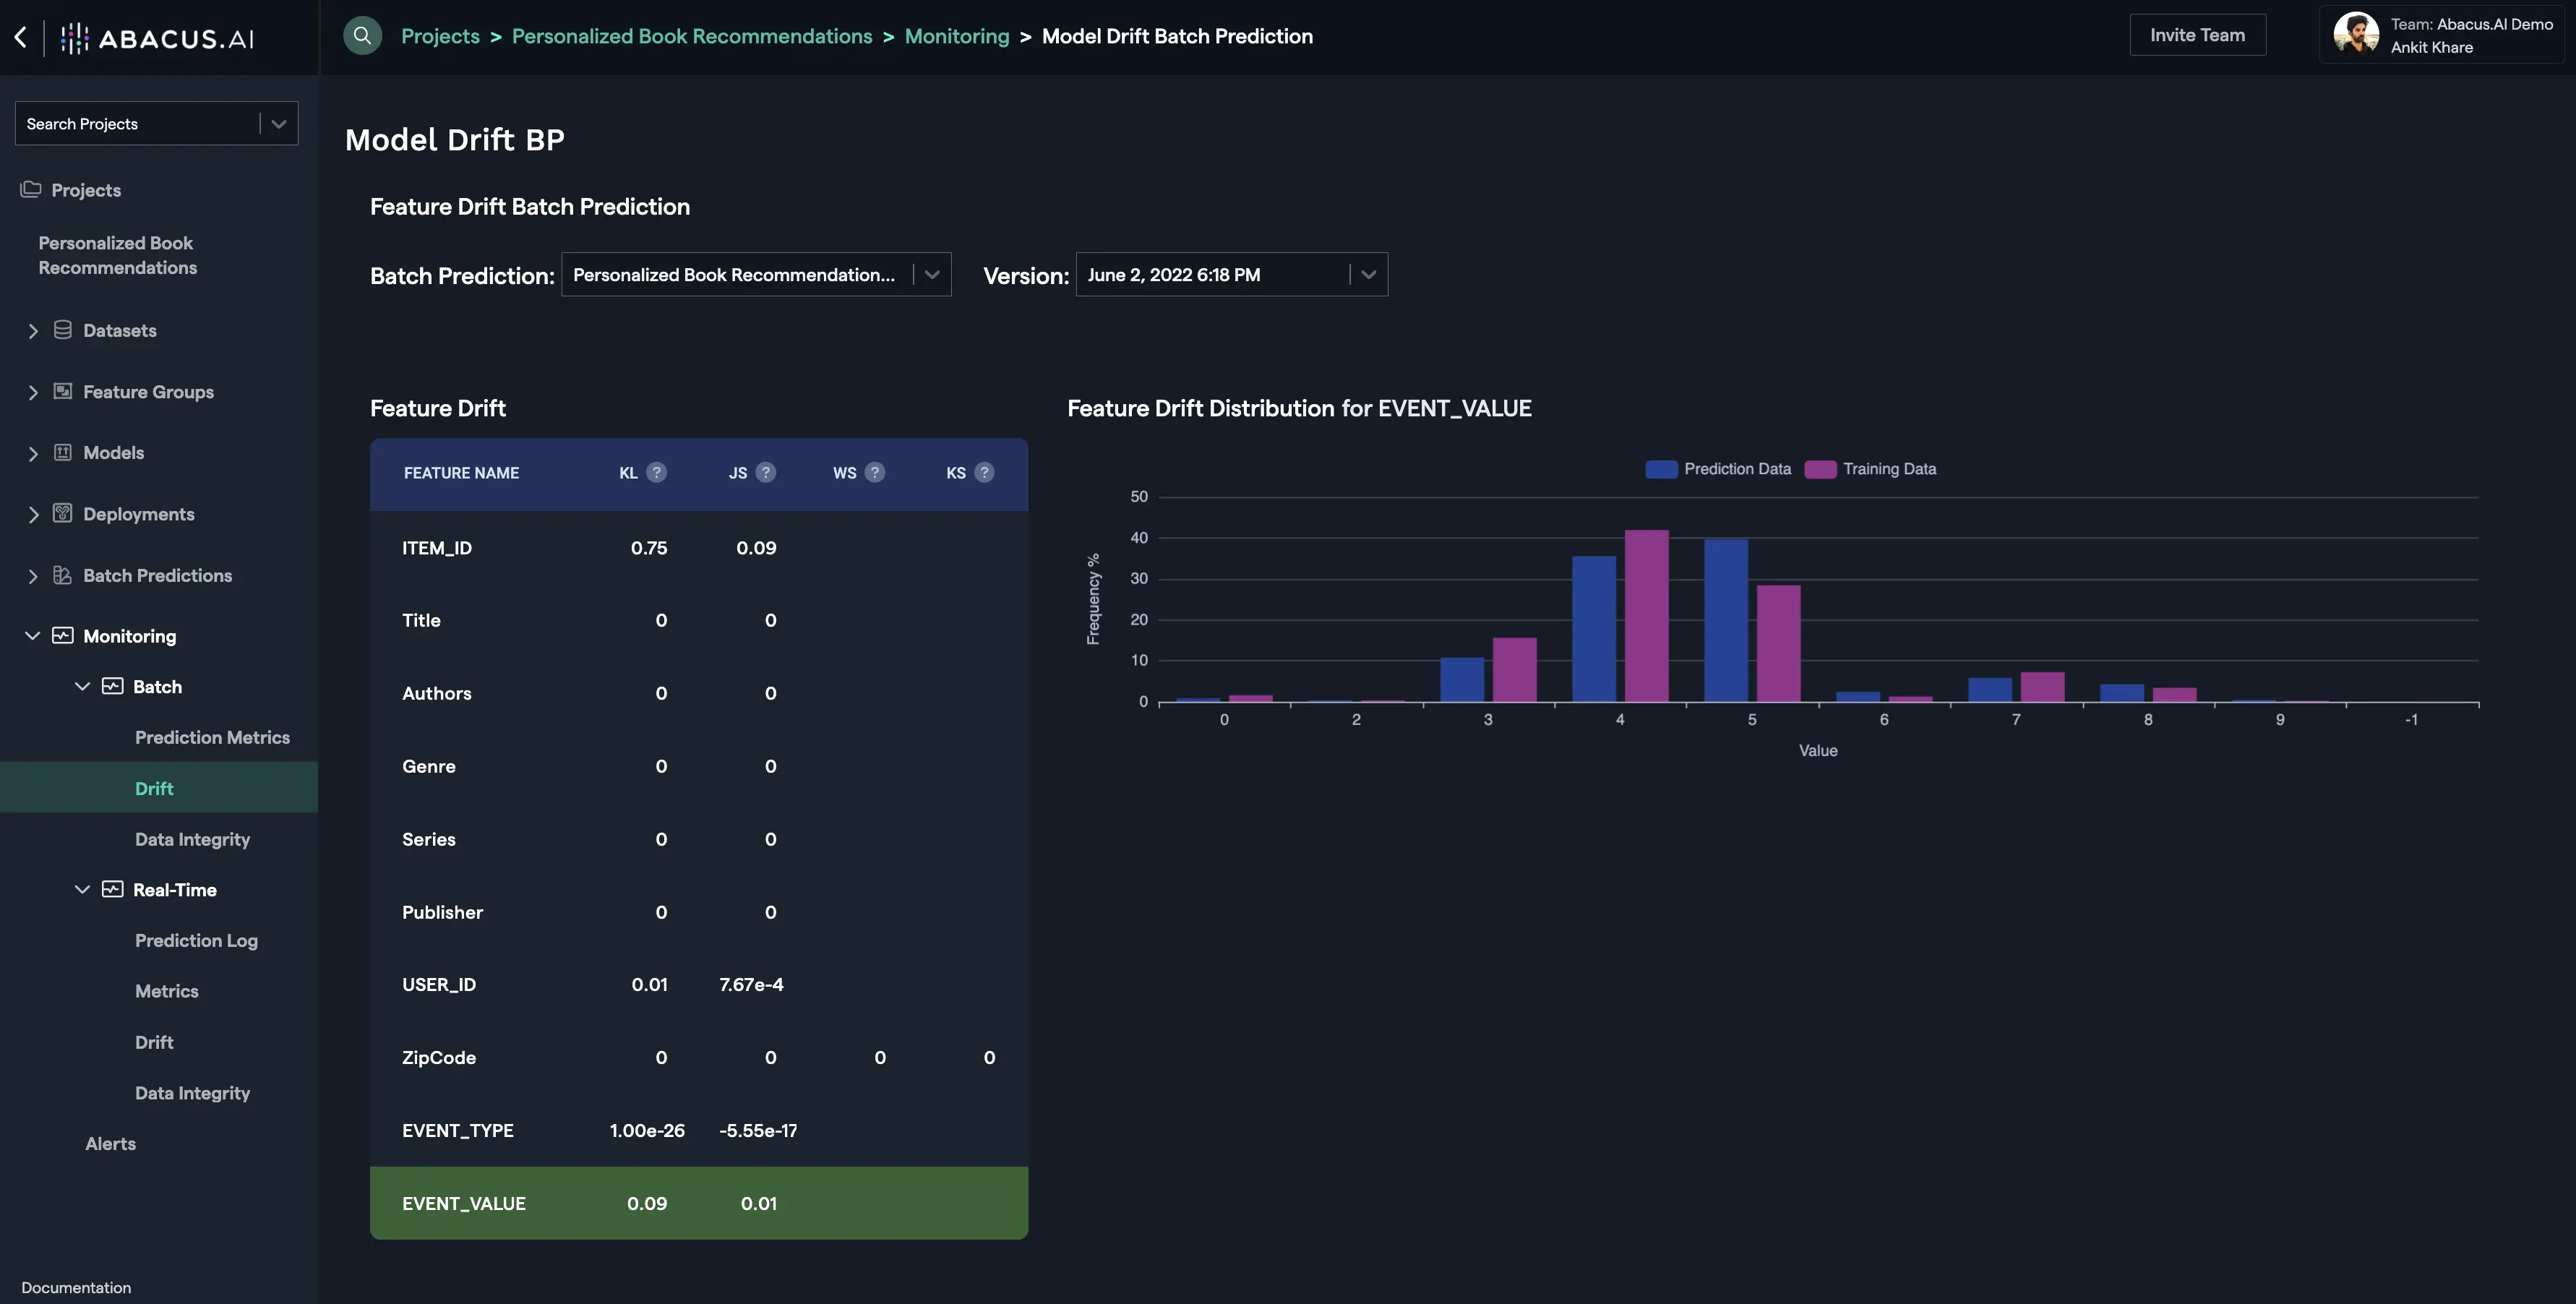Toggle Training Data legend series
Viewport: 2576px width, 1304px height.
[x=1870, y=469]
